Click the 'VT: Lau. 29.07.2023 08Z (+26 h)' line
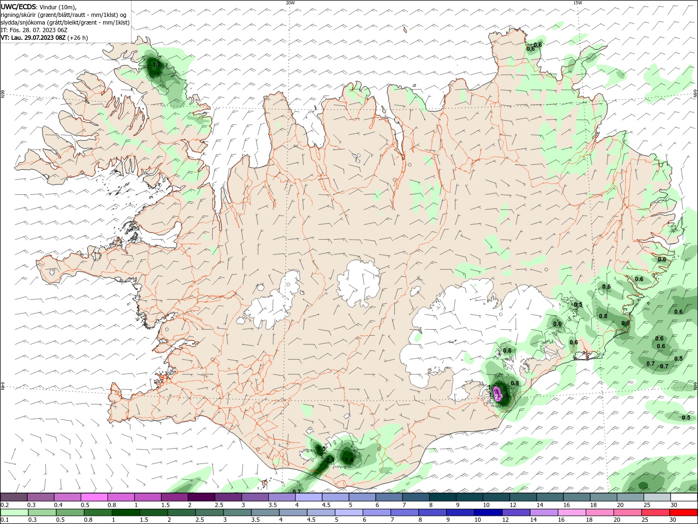The height and width of the screenshot is (524, 698). pos(44,38)
